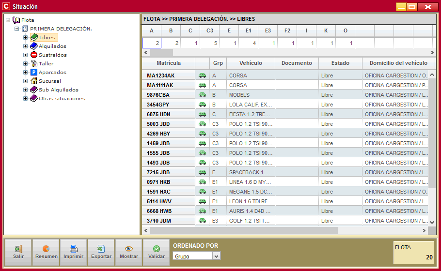441x271 pixels.
Task: Select the row for matrícula 9876CBA
Action: (x=169, y=95)
